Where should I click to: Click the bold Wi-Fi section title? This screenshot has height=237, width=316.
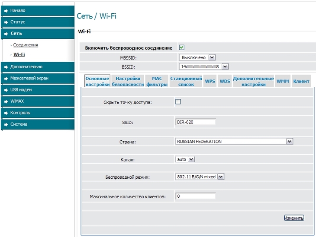click(84, 32)
